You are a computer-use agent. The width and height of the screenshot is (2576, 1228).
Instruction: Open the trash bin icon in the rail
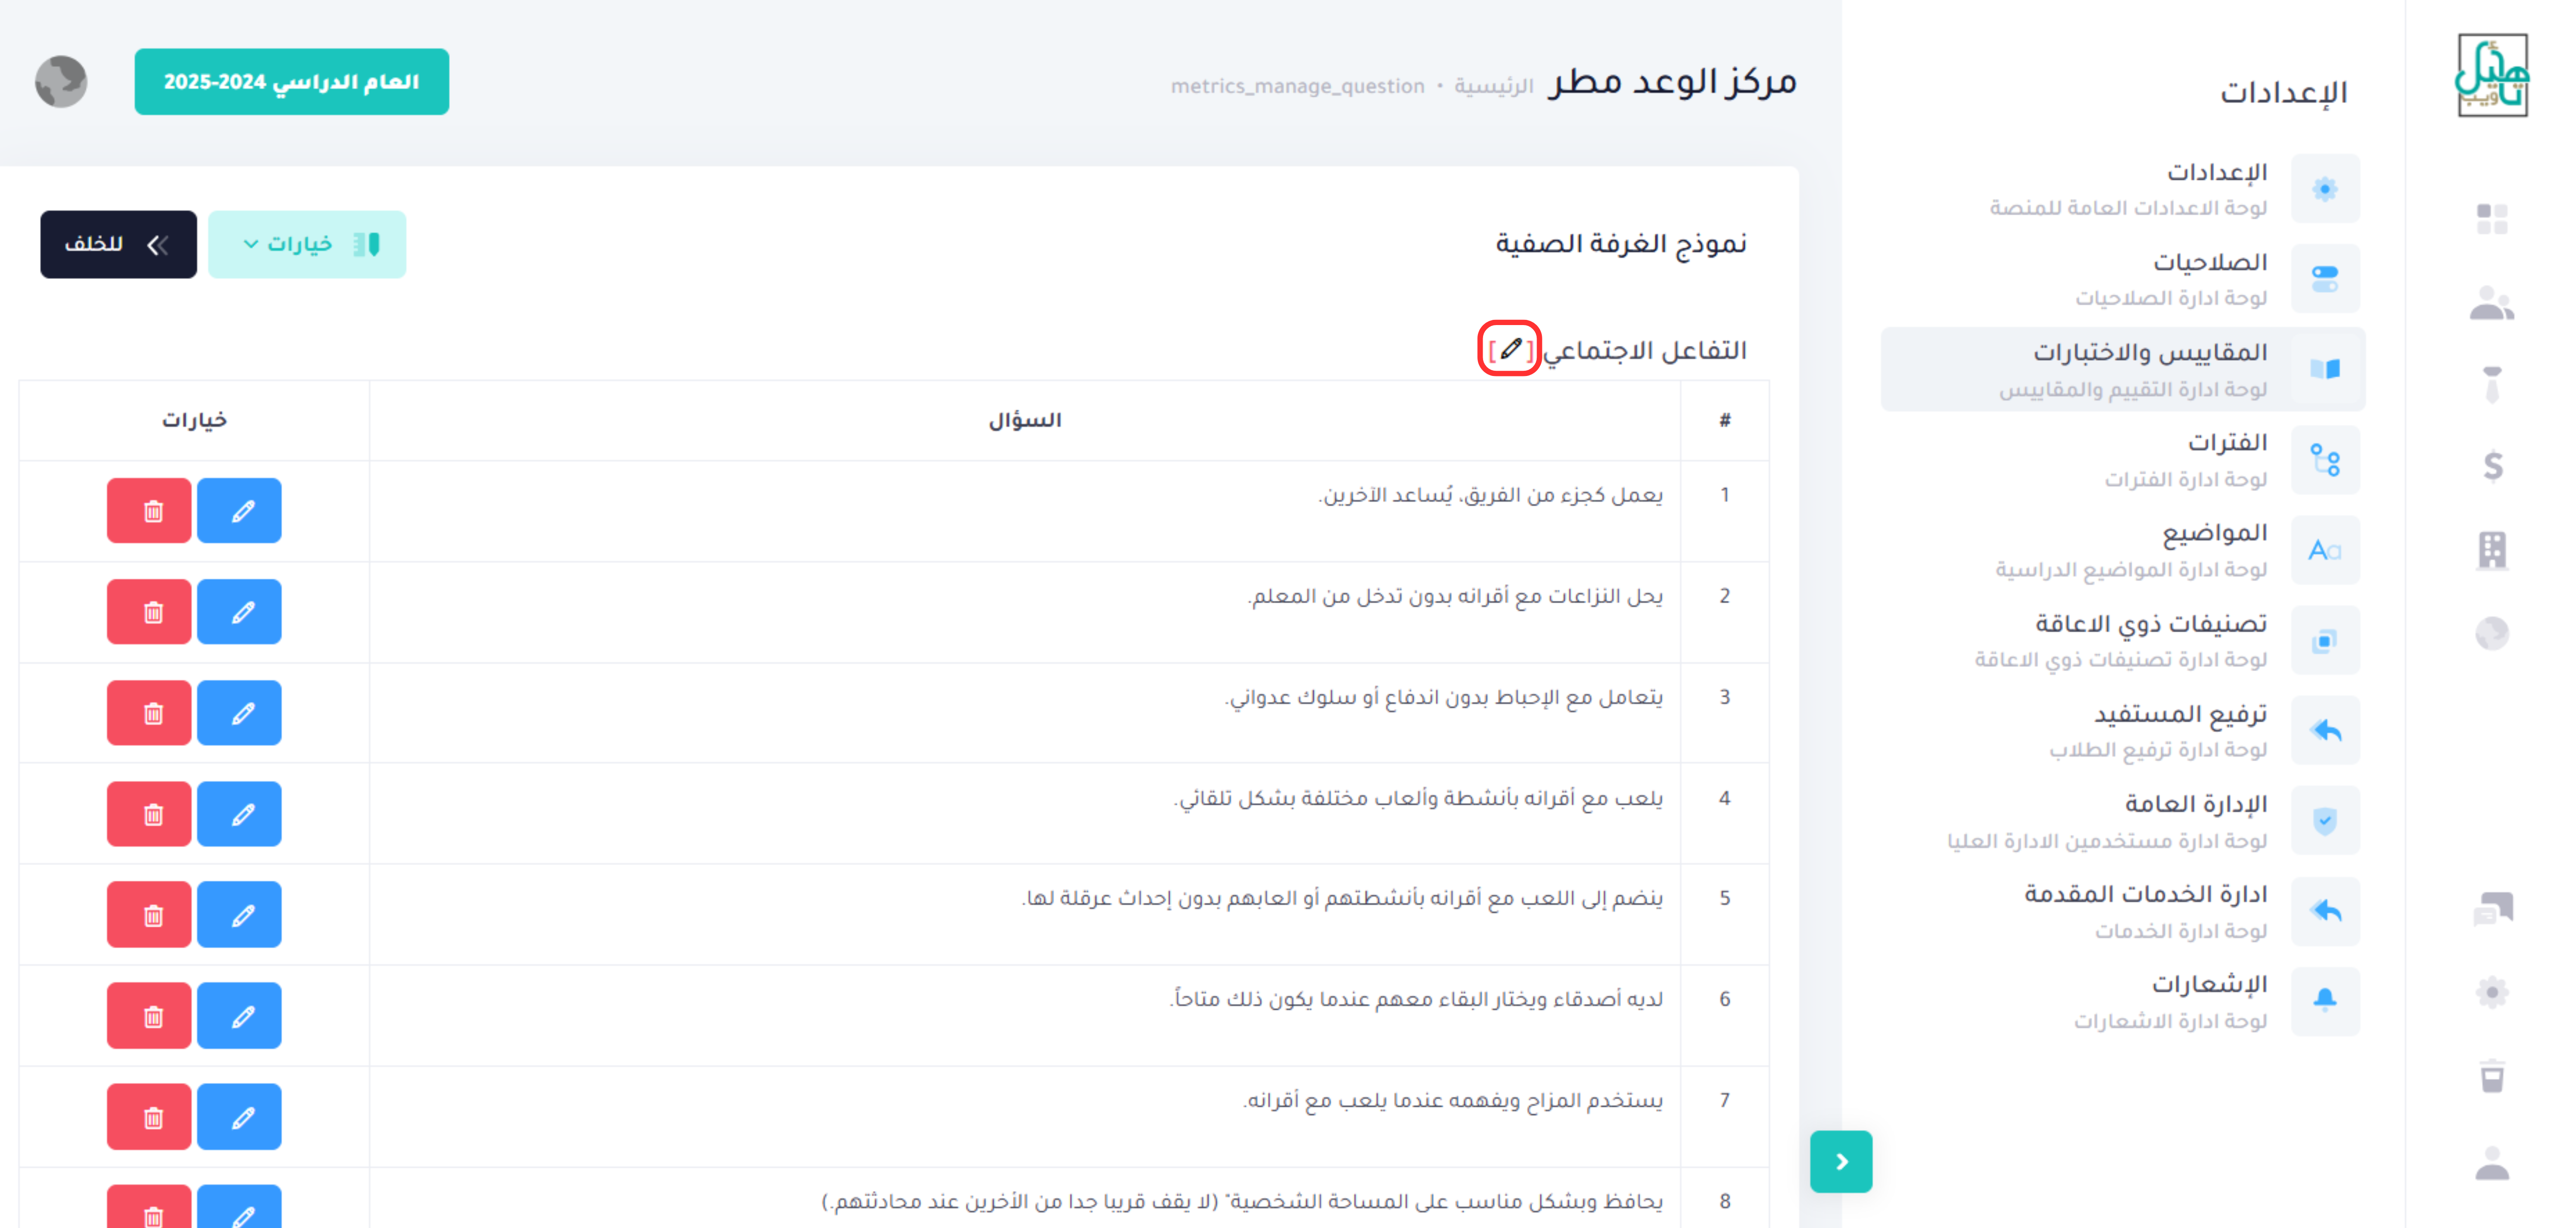click(x=2492, y=1076)
